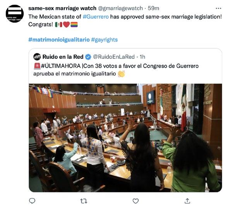Open the quoted tweet text about 38 votos
The width and height of the screenshot is (228, 208).
[116, 70]
